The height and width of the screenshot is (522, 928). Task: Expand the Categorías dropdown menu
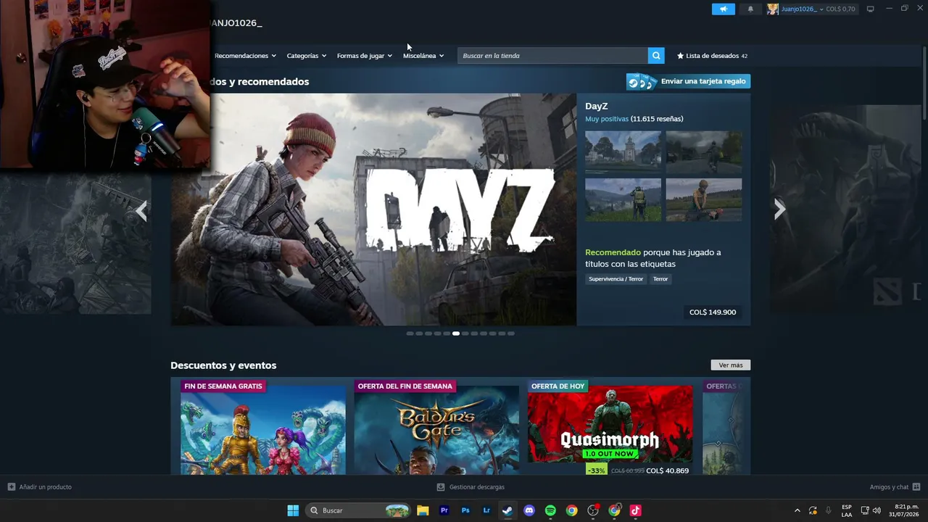[307, 56]
